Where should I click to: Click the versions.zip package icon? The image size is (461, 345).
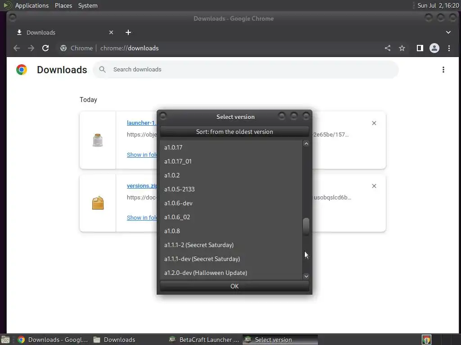point(98,203)
